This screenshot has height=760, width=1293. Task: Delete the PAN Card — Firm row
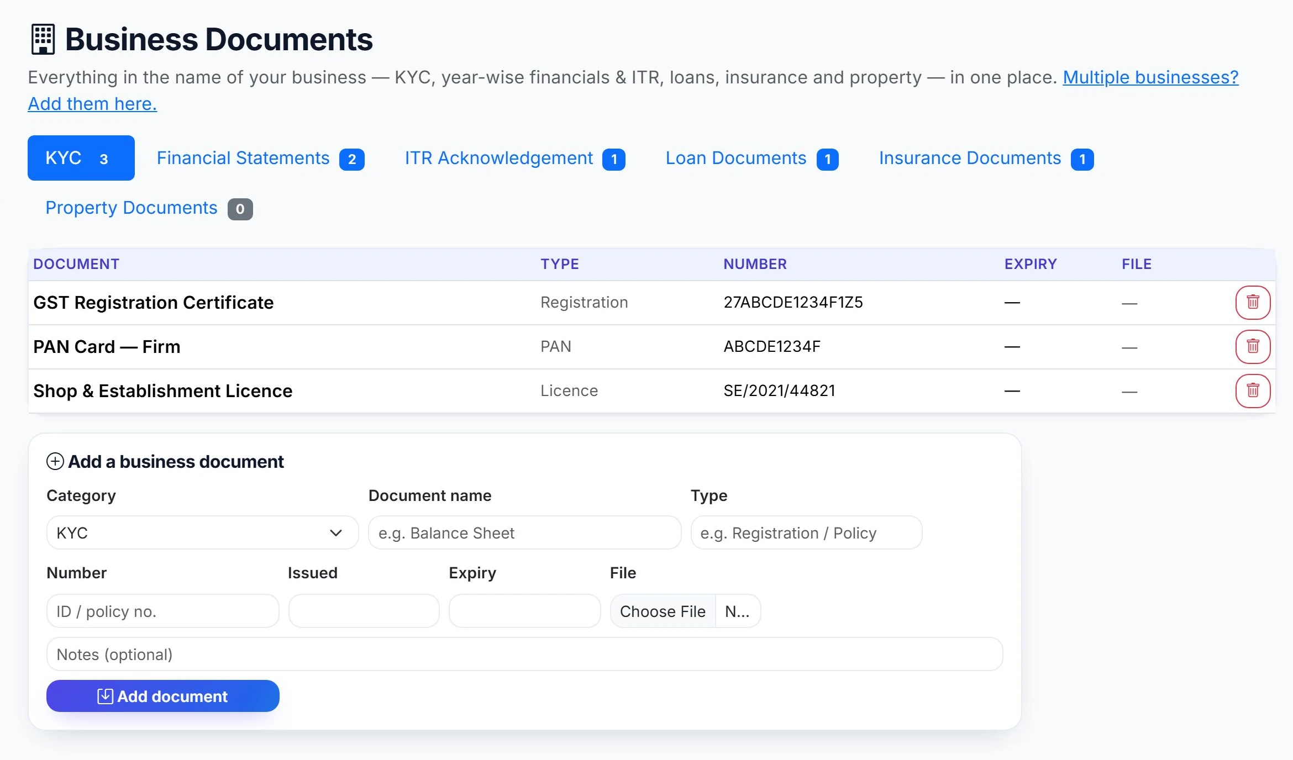coord(1253,346)
